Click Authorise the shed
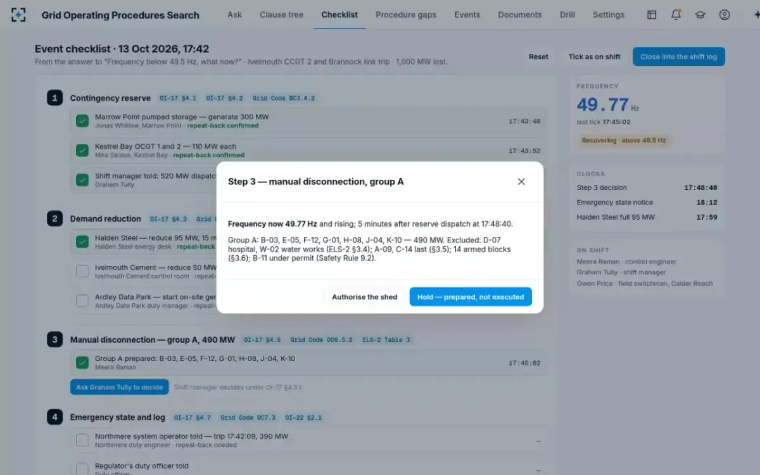Screen dimensions: 760x475 tap(365, 297)
